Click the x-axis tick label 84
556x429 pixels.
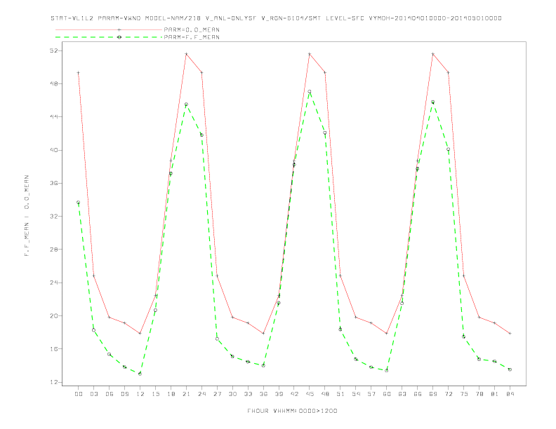point(510,394)
